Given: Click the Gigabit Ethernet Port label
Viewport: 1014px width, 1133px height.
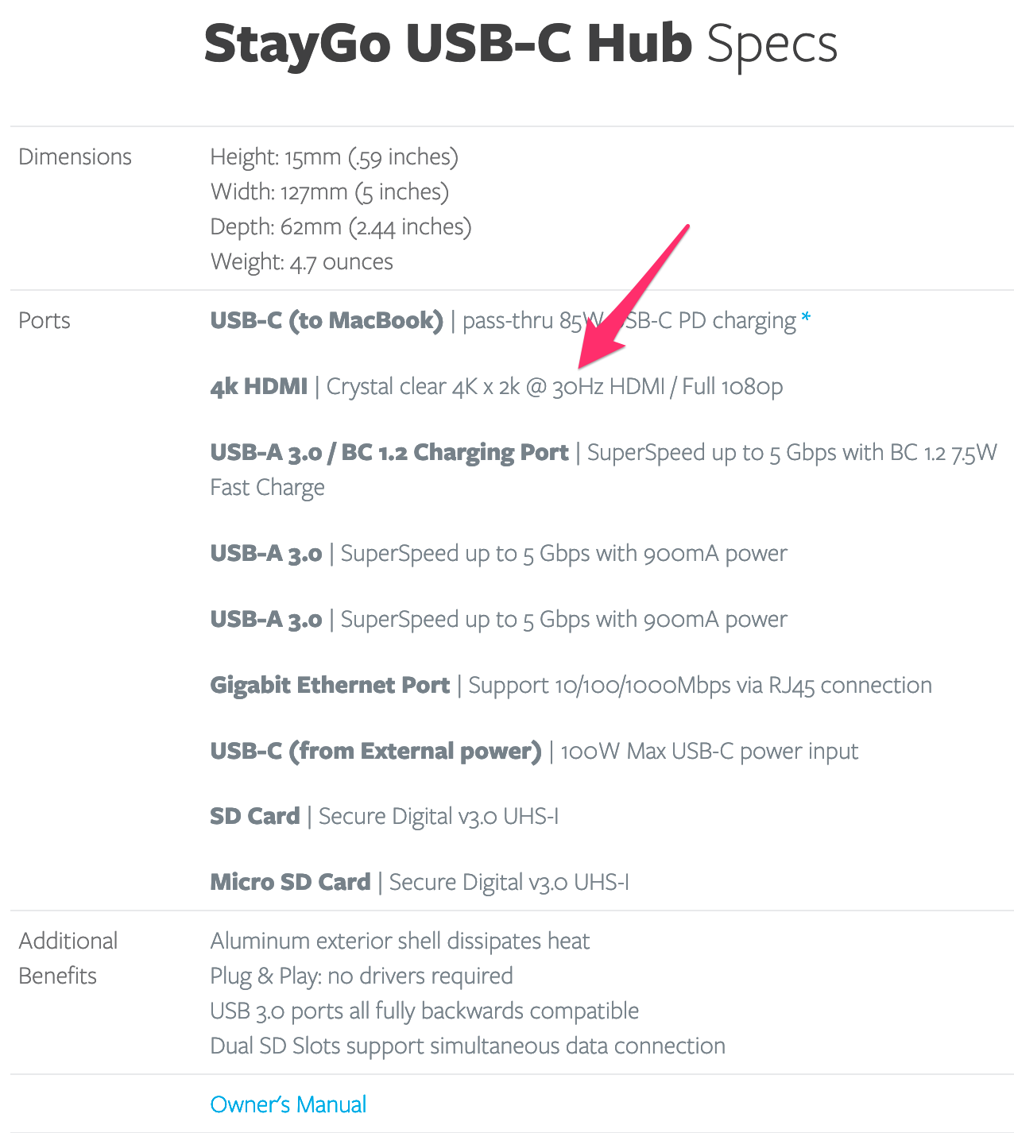Looking at the screenshot, I should click(330, 685).
